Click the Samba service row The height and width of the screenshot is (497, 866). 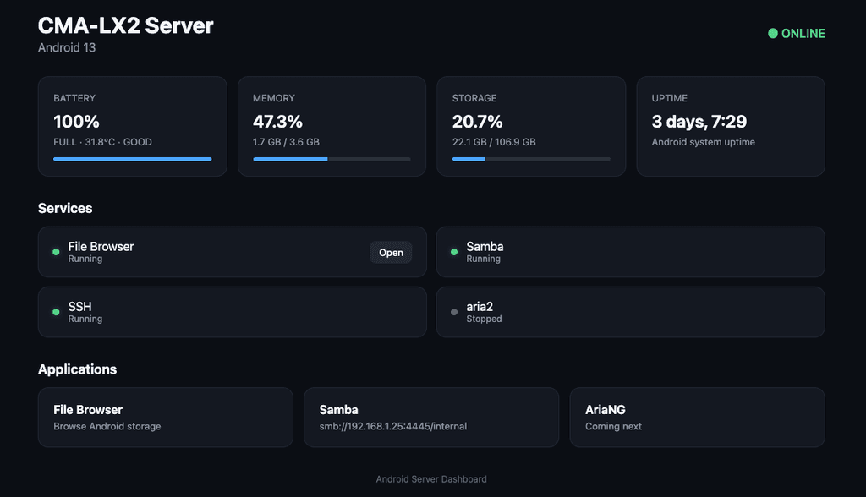point(630,252)
